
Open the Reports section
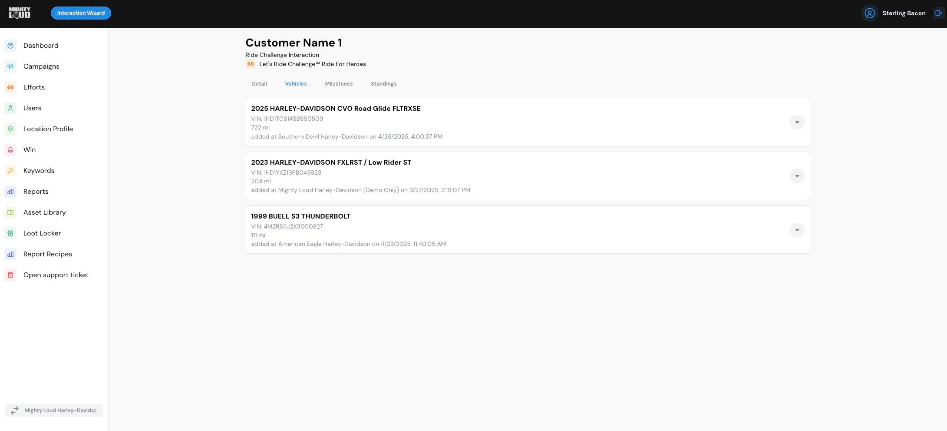(x=36, y=192)
